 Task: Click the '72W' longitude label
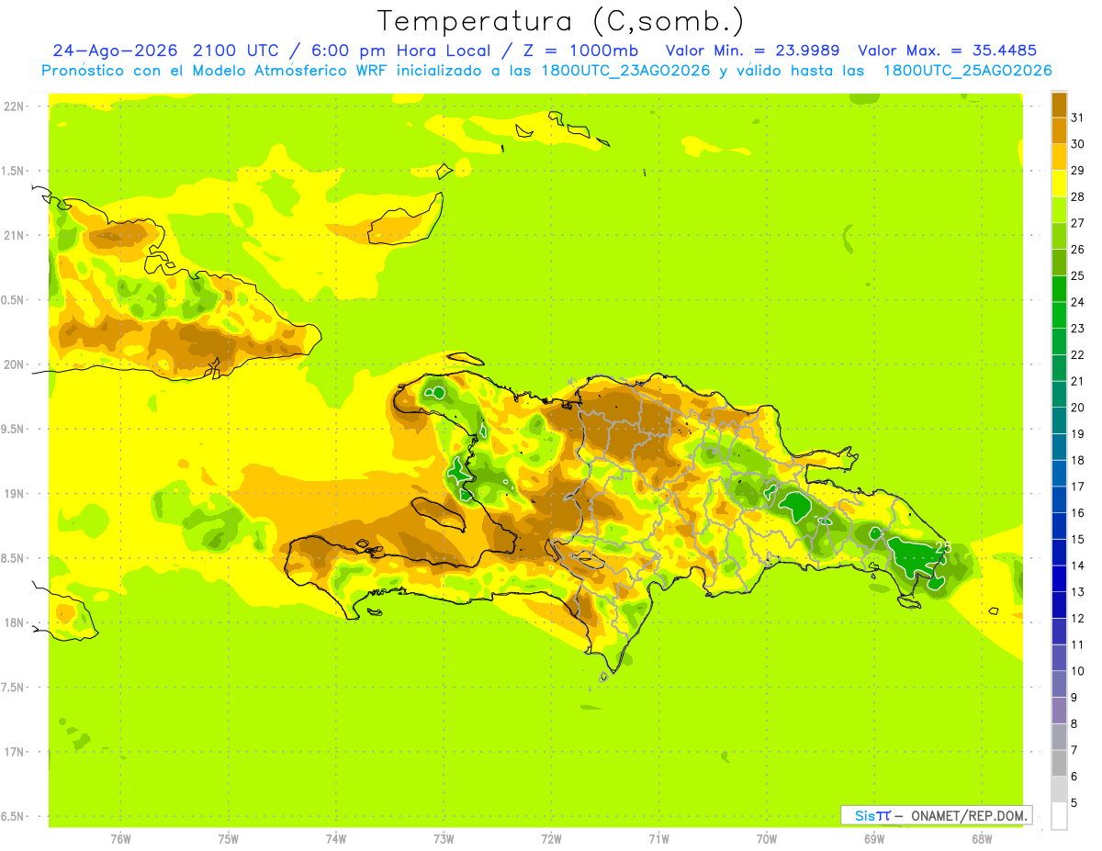pyautogui.click(x=551, y=839)
